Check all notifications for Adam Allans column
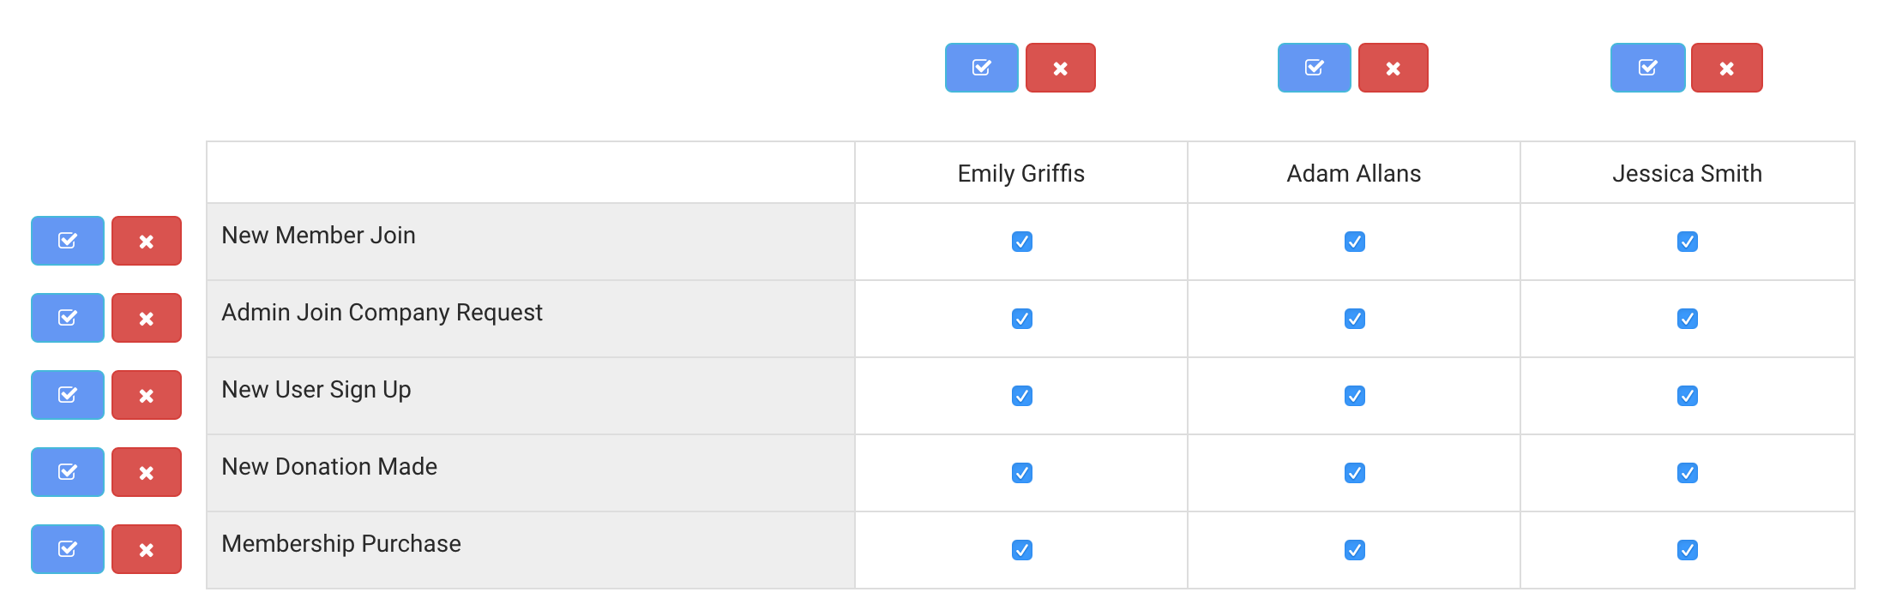Screen dimensions: 1878x610 point(1314,68)
